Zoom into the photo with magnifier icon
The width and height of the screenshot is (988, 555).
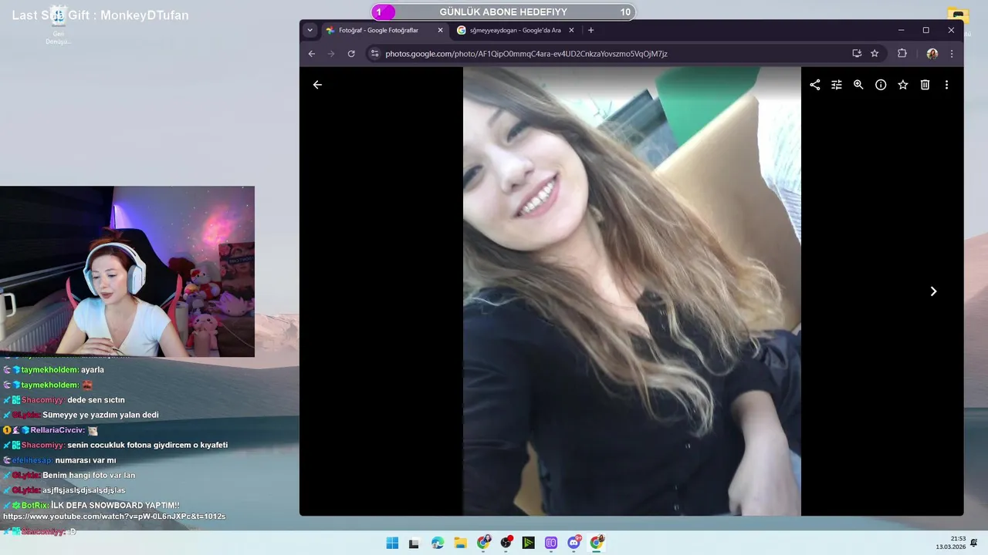coord(858,85)
